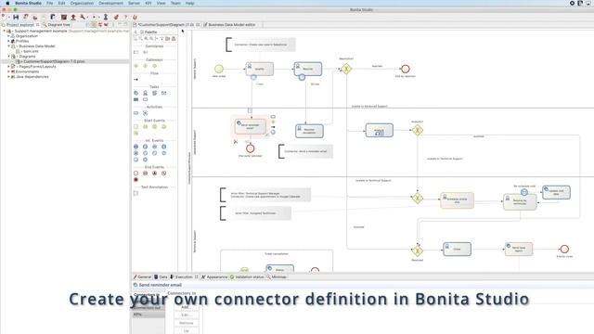Click the Help question mark toolbar icon
The image size is (594, 334).
coord(125,17)
